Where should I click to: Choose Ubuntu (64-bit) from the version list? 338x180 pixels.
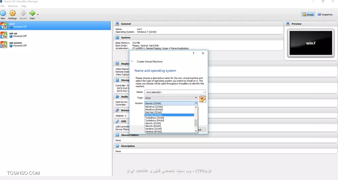[169, 126]
